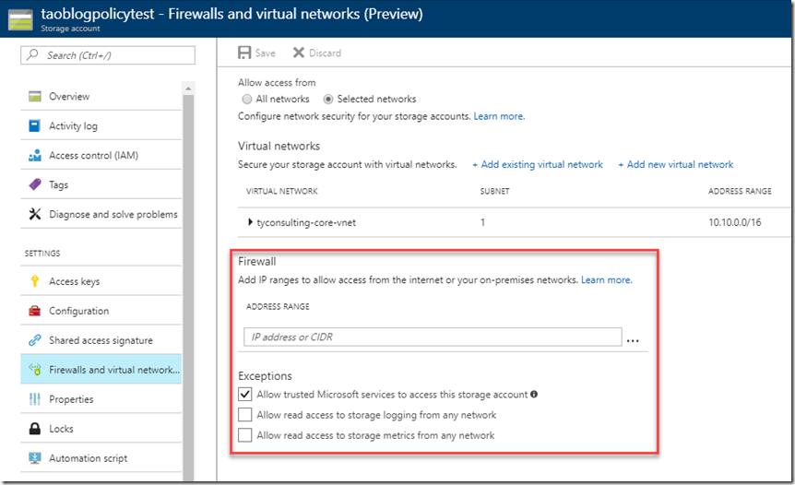
Task: Click the sidebar scrollbar up arrow
Action: click(188, 89)
